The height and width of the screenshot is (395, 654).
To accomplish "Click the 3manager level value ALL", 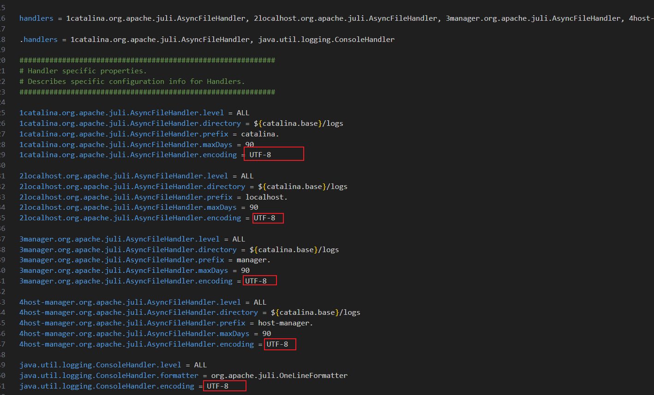I will click(x=239, y=239).
